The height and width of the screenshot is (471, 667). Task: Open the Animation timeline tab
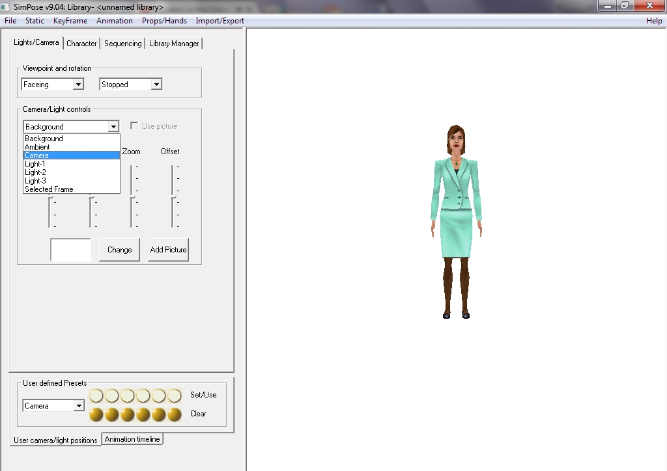click(132, 439)
